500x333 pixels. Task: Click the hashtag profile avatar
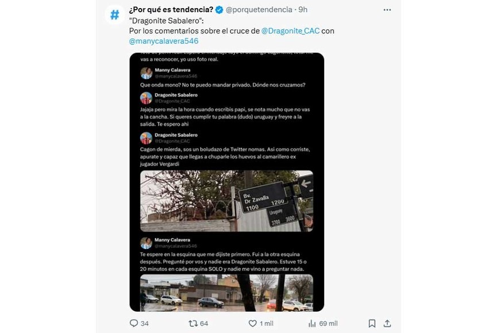click(x=115, y=15)
